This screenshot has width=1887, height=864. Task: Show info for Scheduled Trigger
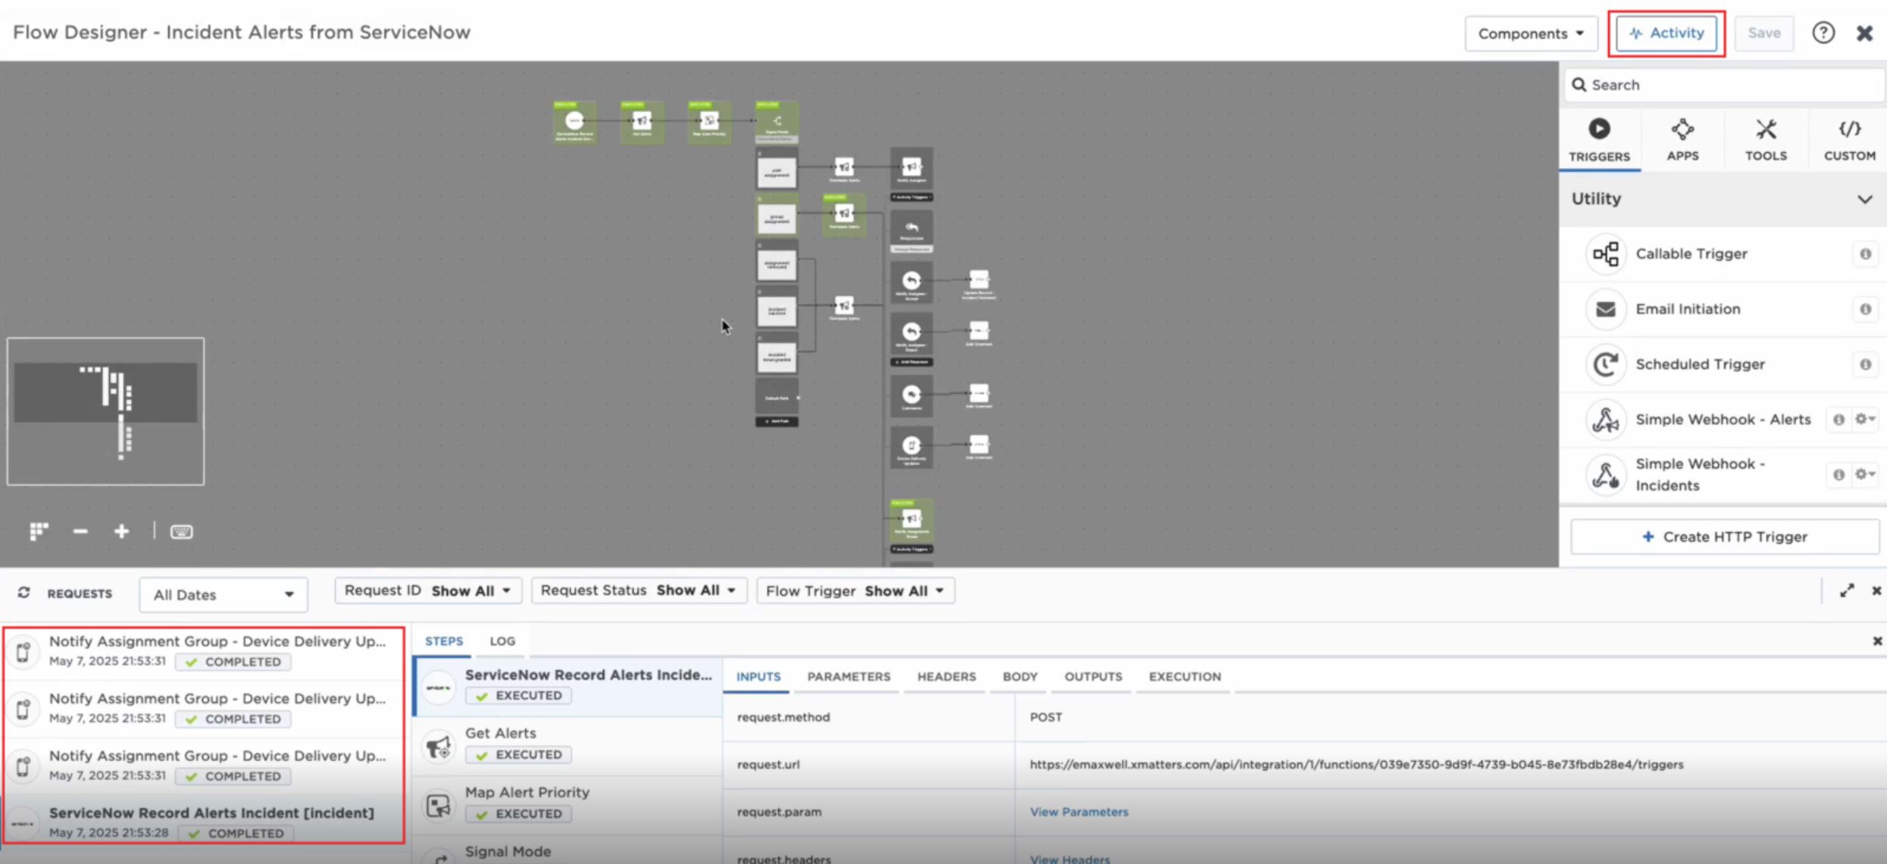pos(1865,364)
